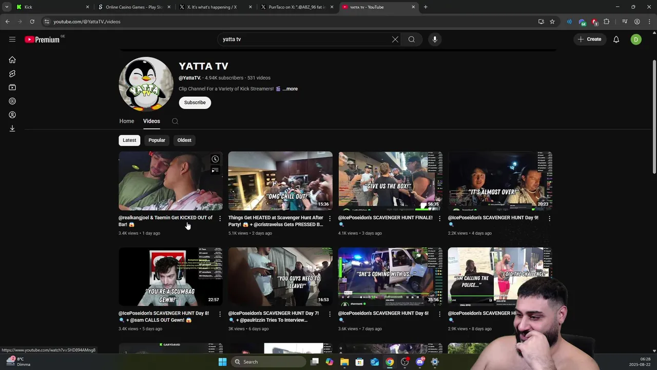Screen dimensions: 657x370
Task: Open SCAVENGER HUNT Day 7 title link
Action: (x=274, y=317)
